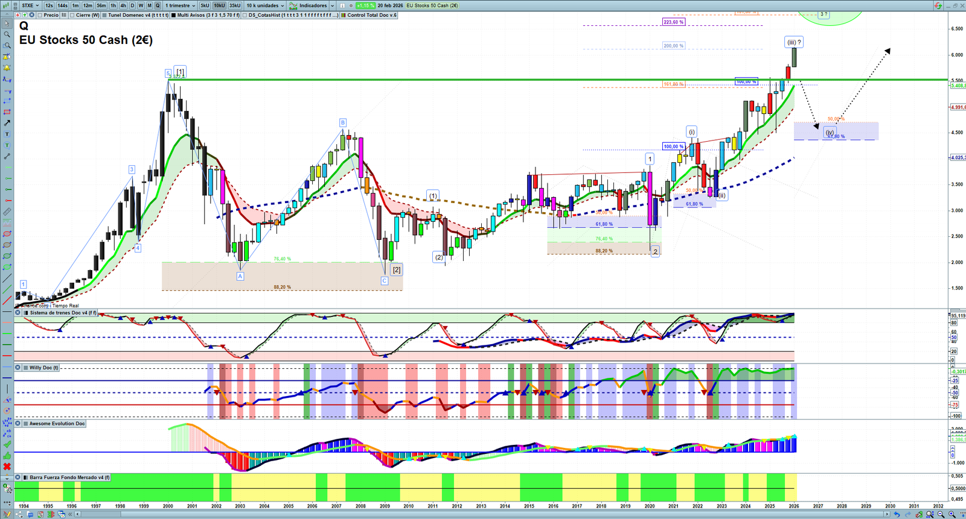Open the '10 k unidades' dropdown
Image resolution: width=966 pixels, height=519 pixels.
click(x=264, y=5)
